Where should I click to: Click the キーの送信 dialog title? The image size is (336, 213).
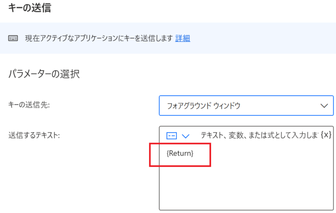30,8
